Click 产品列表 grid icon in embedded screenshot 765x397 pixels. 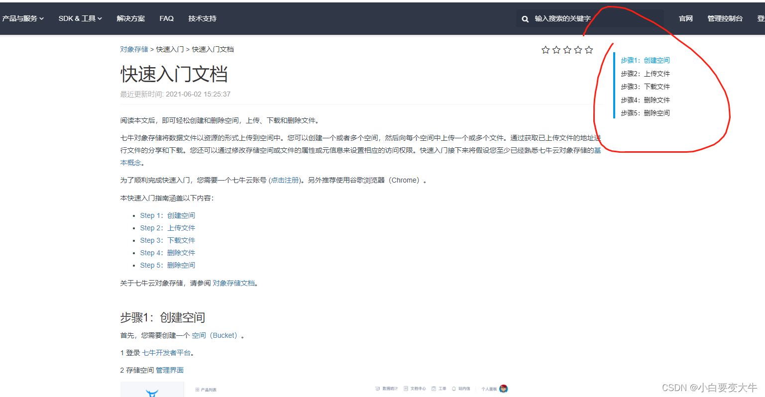197,390
